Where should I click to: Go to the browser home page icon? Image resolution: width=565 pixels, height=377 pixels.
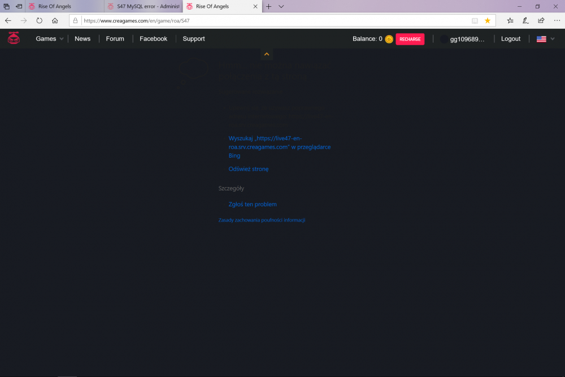pyautogui.click(x=55, y=20)
